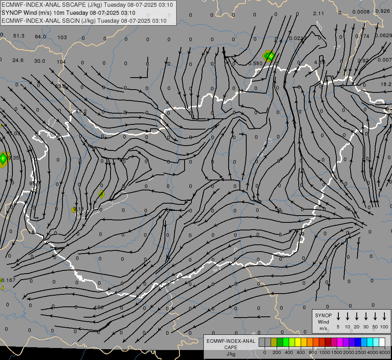392x360 pixels.
Task: Click the 100 m/s wind arrow in legend
Action: pyautogui.click(x=384, y=316)
